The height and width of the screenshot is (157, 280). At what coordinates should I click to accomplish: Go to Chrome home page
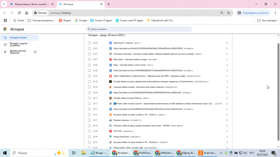27,13
